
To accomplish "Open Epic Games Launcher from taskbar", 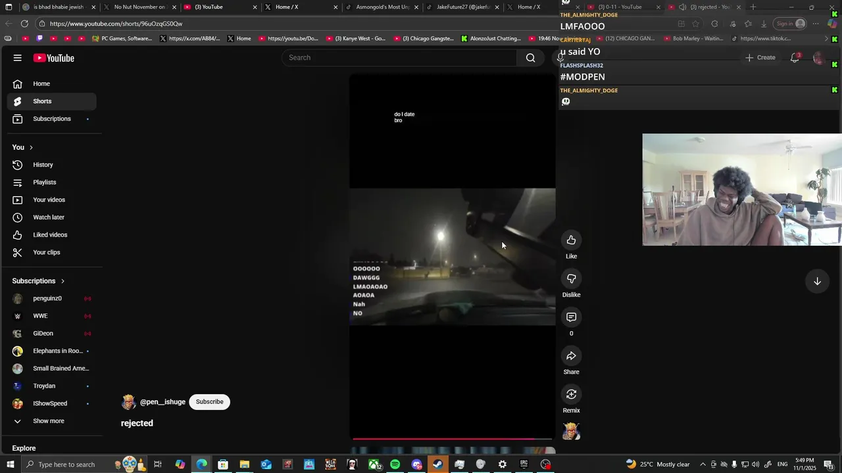I will tap(524, 464).
